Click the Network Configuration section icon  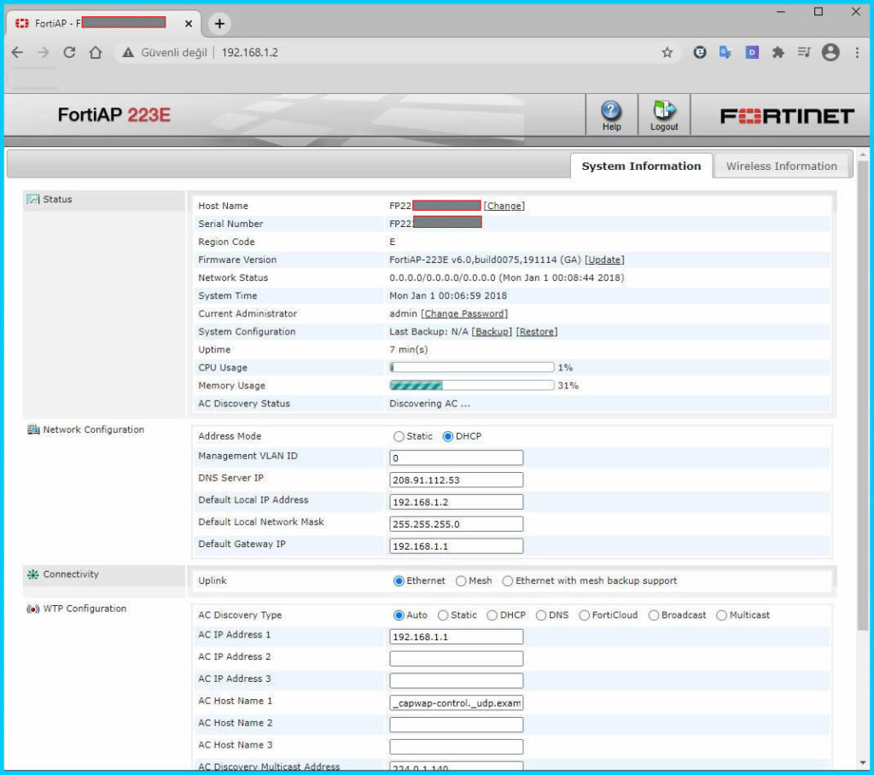pyautogui.click(x=33, y=429)
